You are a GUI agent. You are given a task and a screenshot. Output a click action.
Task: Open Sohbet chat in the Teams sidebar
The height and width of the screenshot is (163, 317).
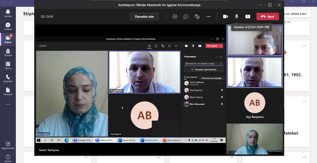coord(8,27)
